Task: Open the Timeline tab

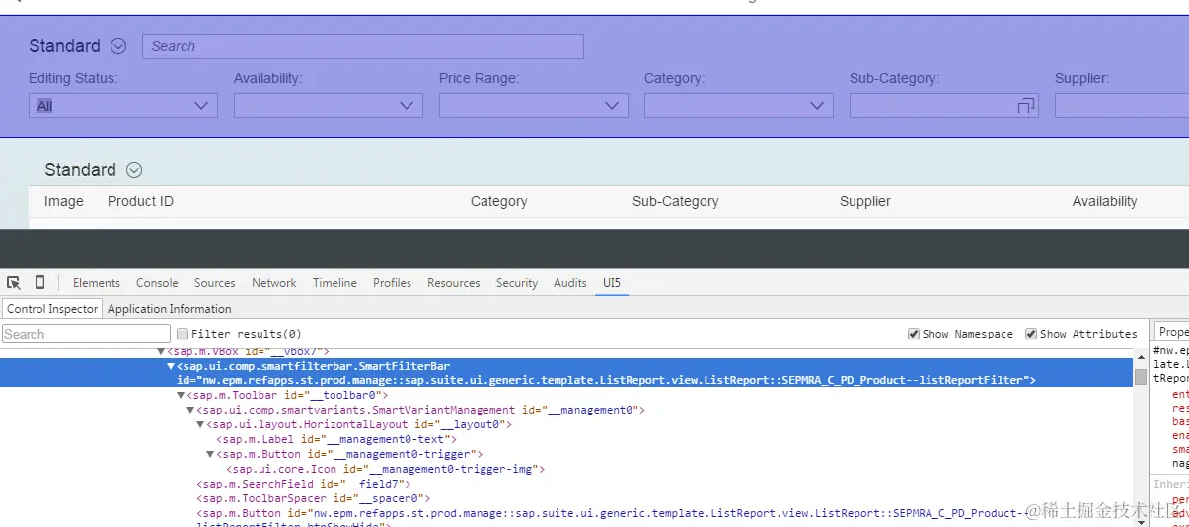Action: click(x=334, y=283)
